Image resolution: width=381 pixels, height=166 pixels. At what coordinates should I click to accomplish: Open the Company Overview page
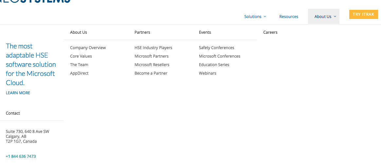[88, 47]
